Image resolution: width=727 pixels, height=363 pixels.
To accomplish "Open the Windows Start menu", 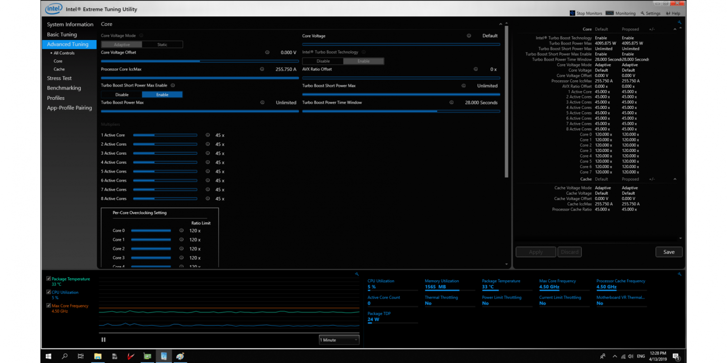I will pos(49,356).
